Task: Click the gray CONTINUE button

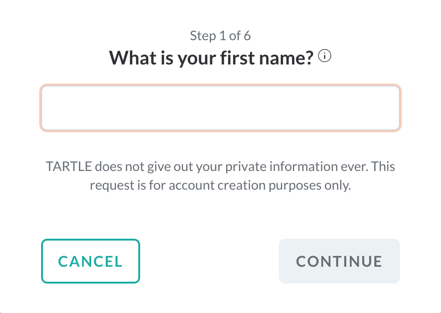Action: 339,261
